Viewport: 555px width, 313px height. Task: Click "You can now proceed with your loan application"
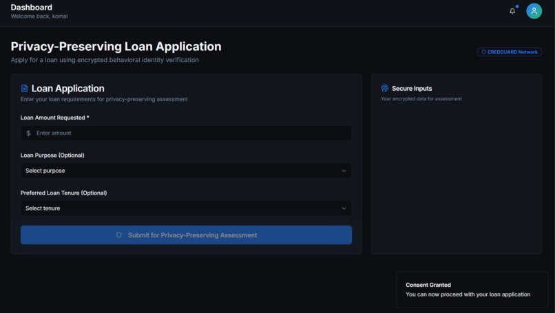tap(468, 294)
